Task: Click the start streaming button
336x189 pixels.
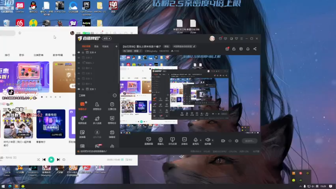Action: coord(249,141)
